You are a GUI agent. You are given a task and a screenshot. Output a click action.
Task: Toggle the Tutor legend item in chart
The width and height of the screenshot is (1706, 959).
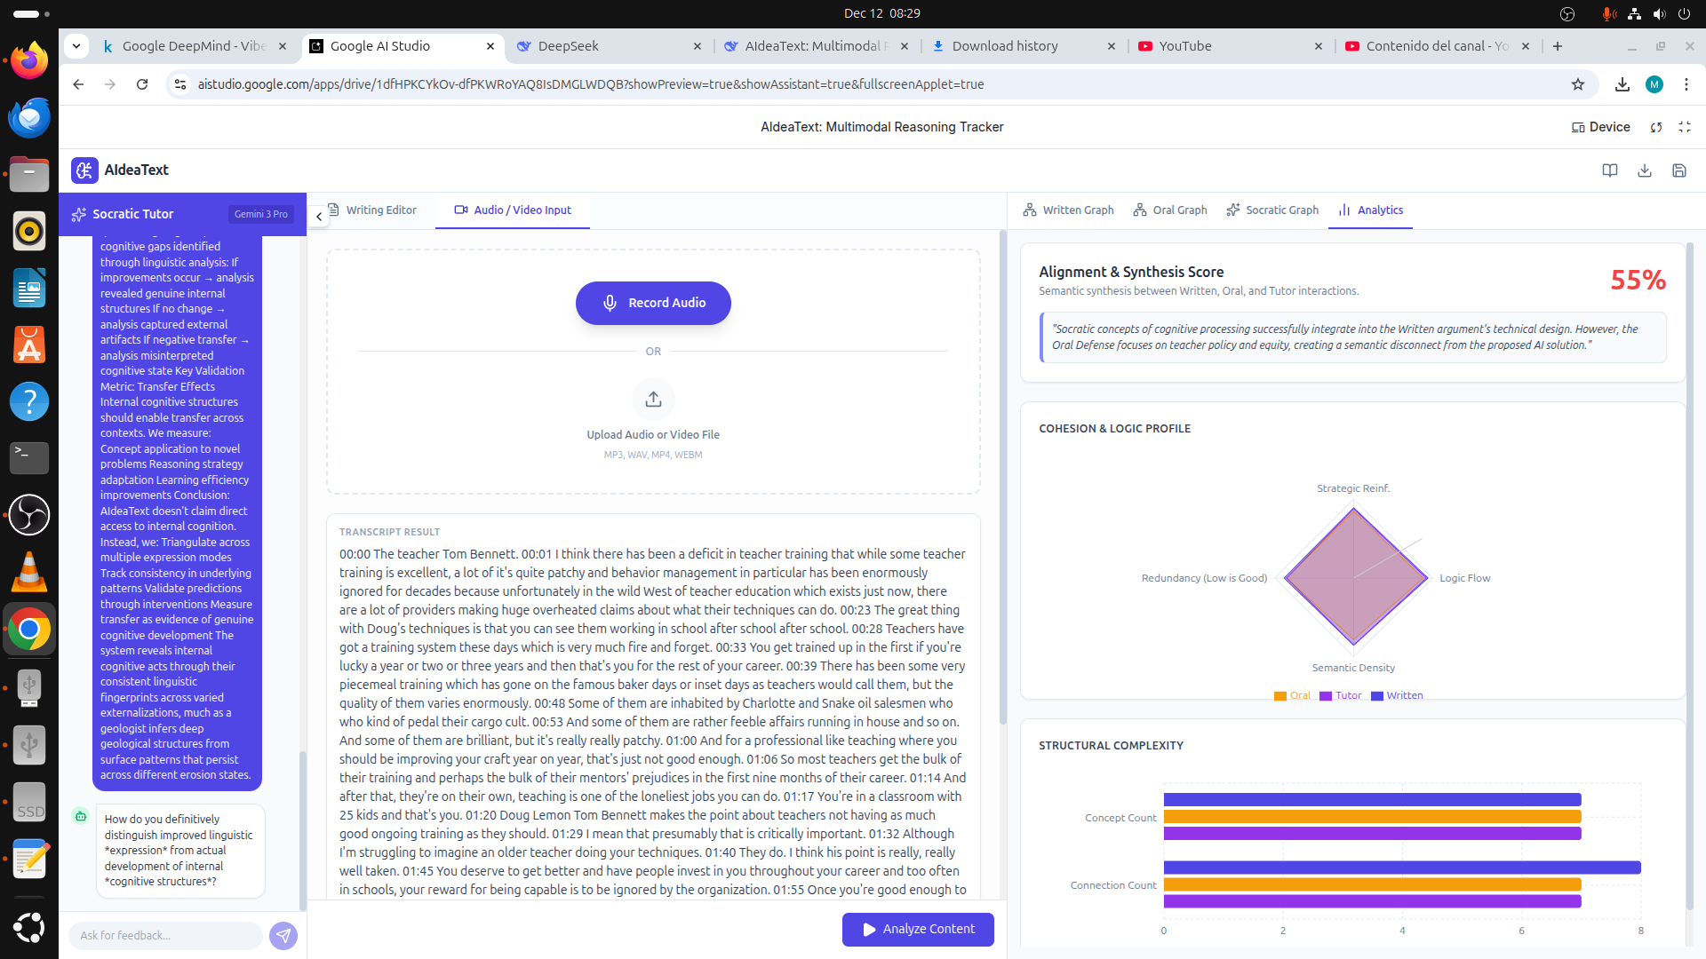point(1340,695)
